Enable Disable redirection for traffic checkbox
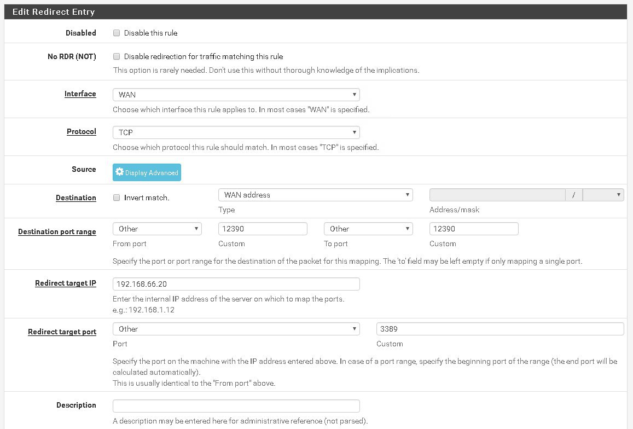 (117, 56)
